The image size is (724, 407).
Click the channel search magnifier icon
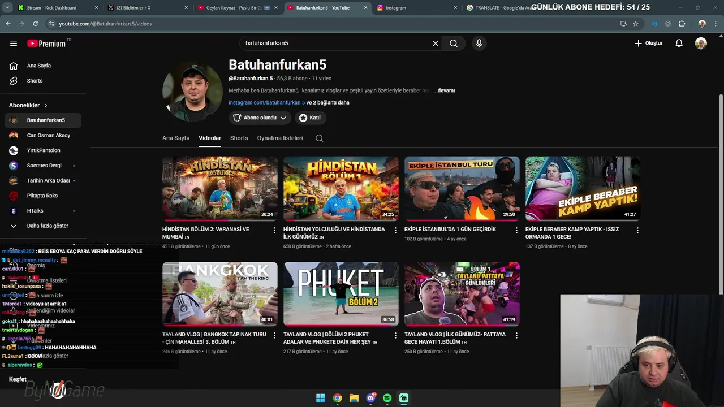tap(320, 138)
